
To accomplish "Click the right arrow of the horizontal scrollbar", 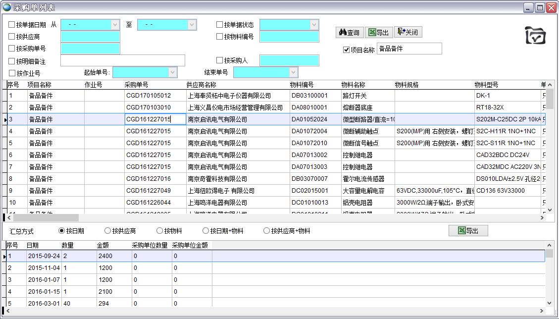I will [x=542, y=217].
